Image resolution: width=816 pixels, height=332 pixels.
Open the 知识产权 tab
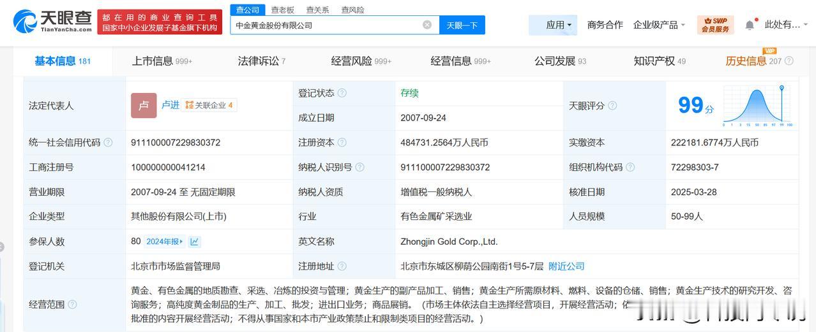(660, 61)
